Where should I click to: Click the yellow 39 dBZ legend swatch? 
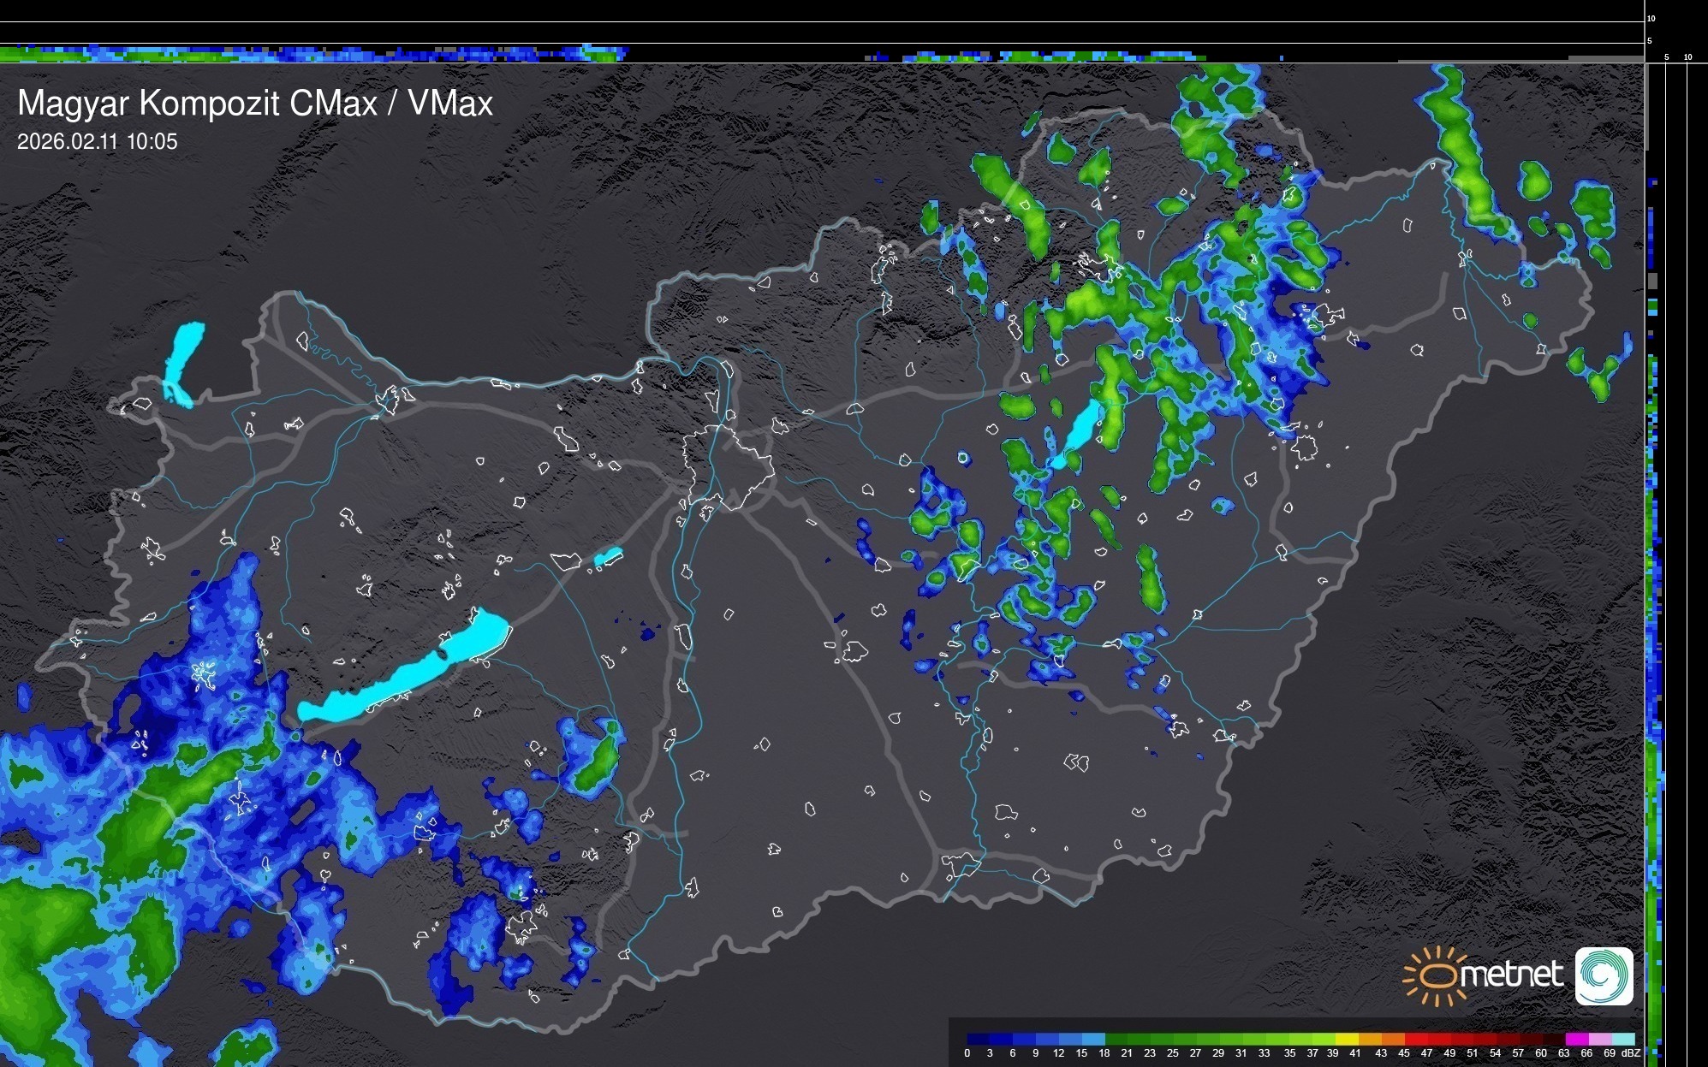point(1347,1039)
